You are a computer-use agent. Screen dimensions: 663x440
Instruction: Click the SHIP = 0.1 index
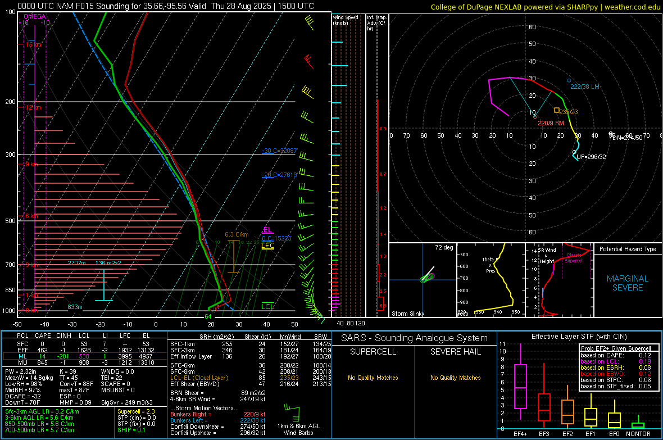pos(131,430)
